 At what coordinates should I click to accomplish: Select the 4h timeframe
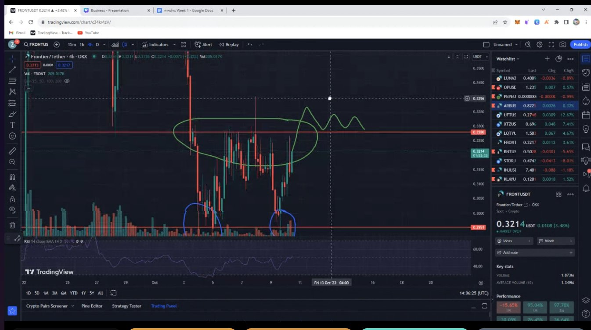90,44
